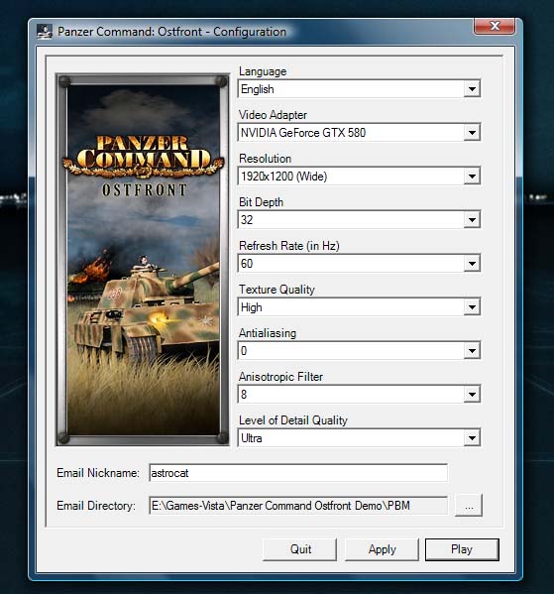Viewport: 554px width, 594px height.
Task: Click the Email Nickname text field
Action: (x=298, y=473)
